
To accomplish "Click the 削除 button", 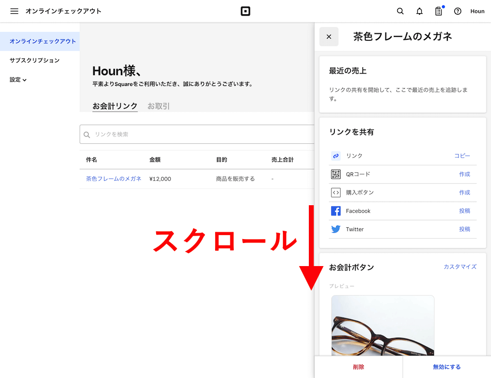I will click(x=358, y=367).
